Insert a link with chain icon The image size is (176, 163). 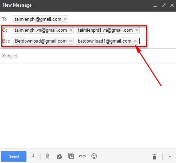[x=82, y=156]
